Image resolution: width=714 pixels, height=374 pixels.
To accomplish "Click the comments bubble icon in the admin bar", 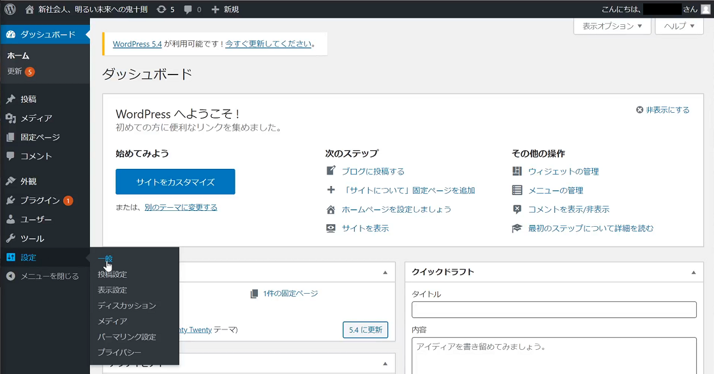I will point(188,10).
